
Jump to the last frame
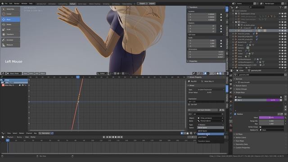pyautogui.click(x=121, y=137)
